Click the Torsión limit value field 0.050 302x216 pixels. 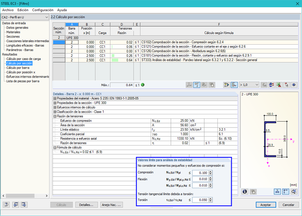(x=200, y=200)
